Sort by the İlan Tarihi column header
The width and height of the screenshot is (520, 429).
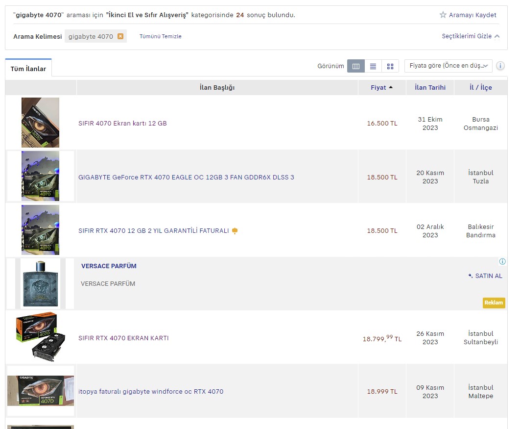(x=430, y=87)
